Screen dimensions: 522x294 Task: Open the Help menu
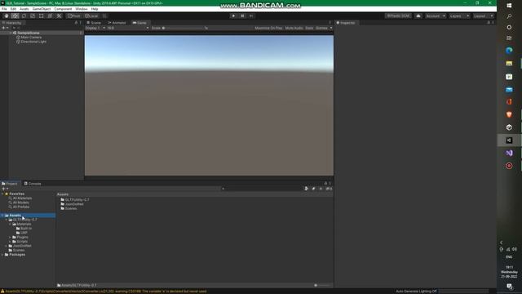pyautogui.click(x=95, y=9)
